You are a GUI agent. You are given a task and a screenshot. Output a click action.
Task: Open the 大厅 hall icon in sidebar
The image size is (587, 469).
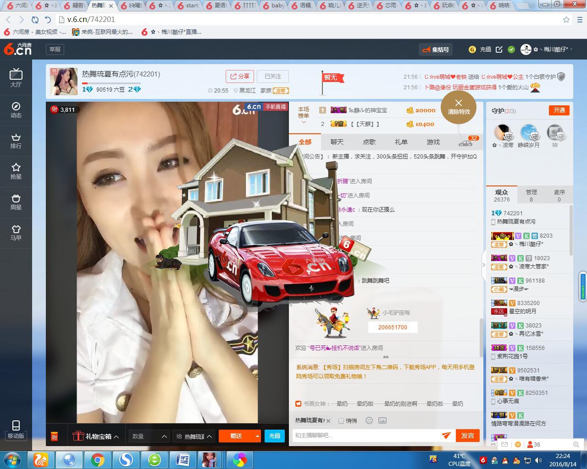16,77
